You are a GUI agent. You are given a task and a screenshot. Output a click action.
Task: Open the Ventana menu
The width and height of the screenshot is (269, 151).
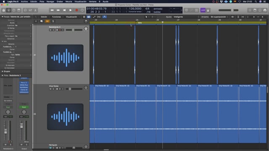pos(92,2)
